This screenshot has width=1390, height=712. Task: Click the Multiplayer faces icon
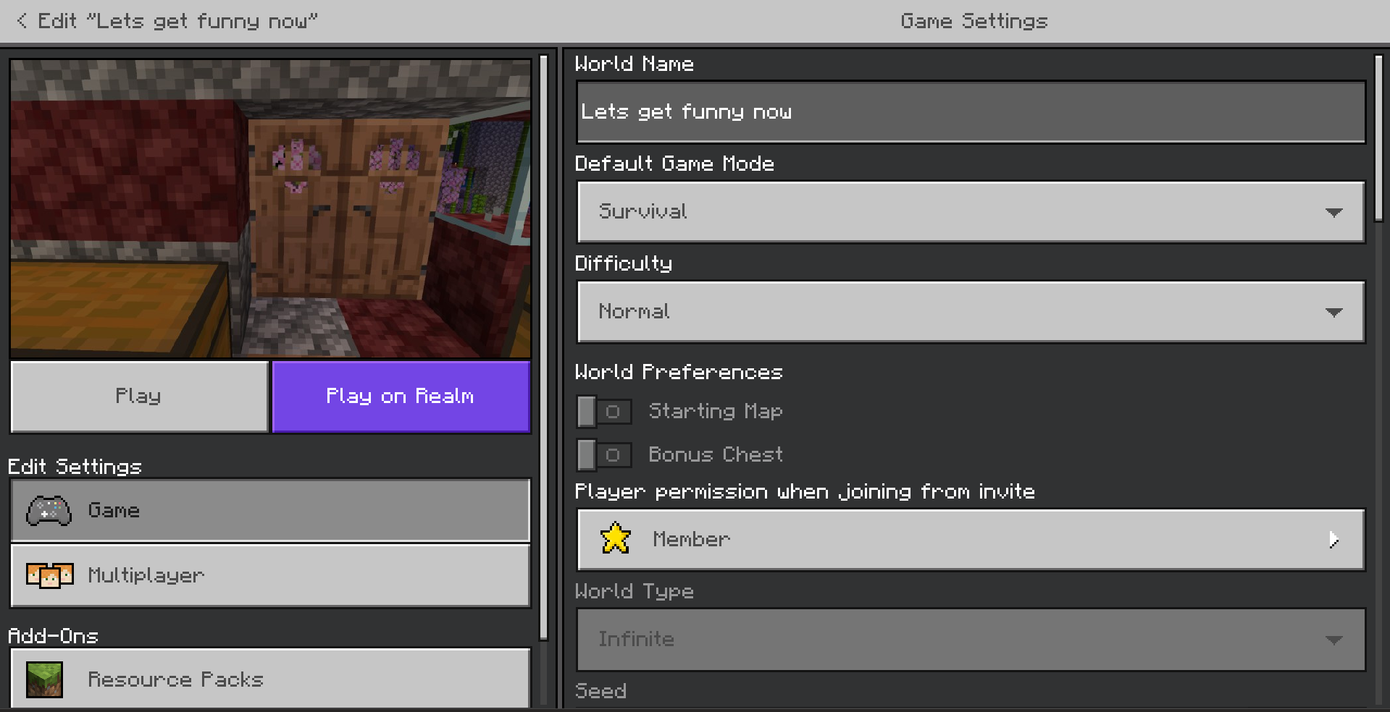49,575
